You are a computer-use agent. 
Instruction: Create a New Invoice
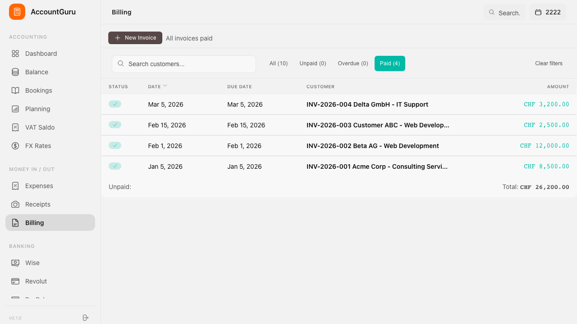point(135,38)
